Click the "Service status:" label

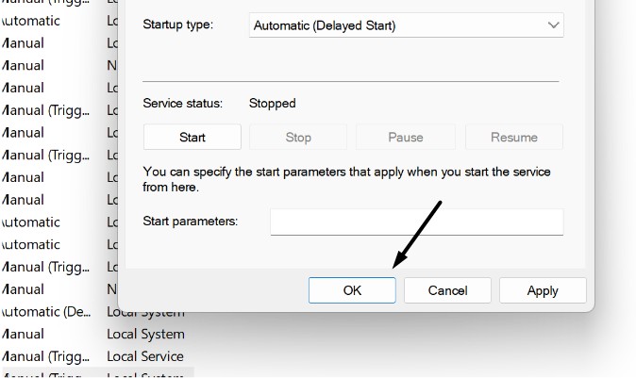coord(182,104)
